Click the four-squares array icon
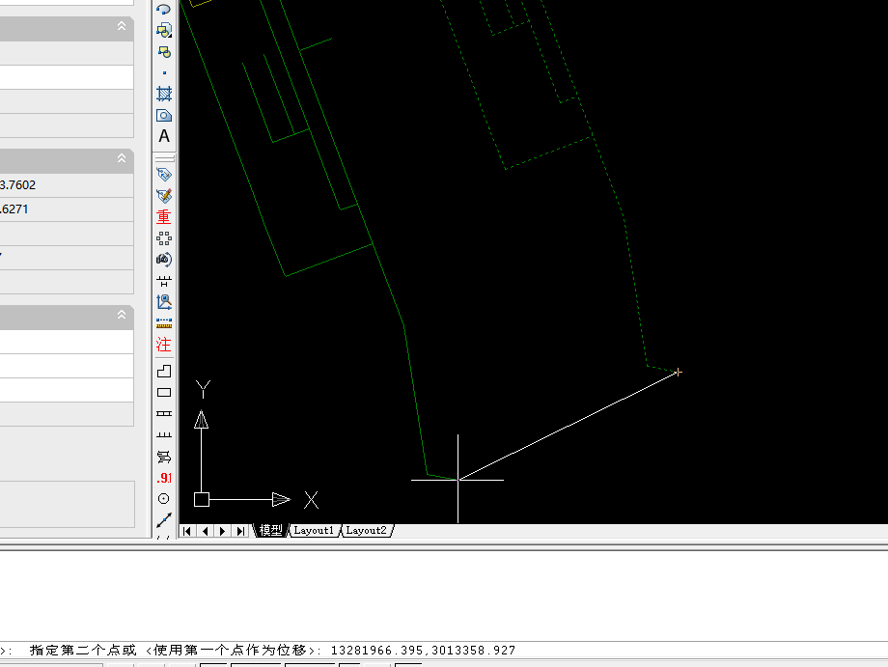Image resolution: width=888 pixels, height=667 pixels. pos(164,238)
